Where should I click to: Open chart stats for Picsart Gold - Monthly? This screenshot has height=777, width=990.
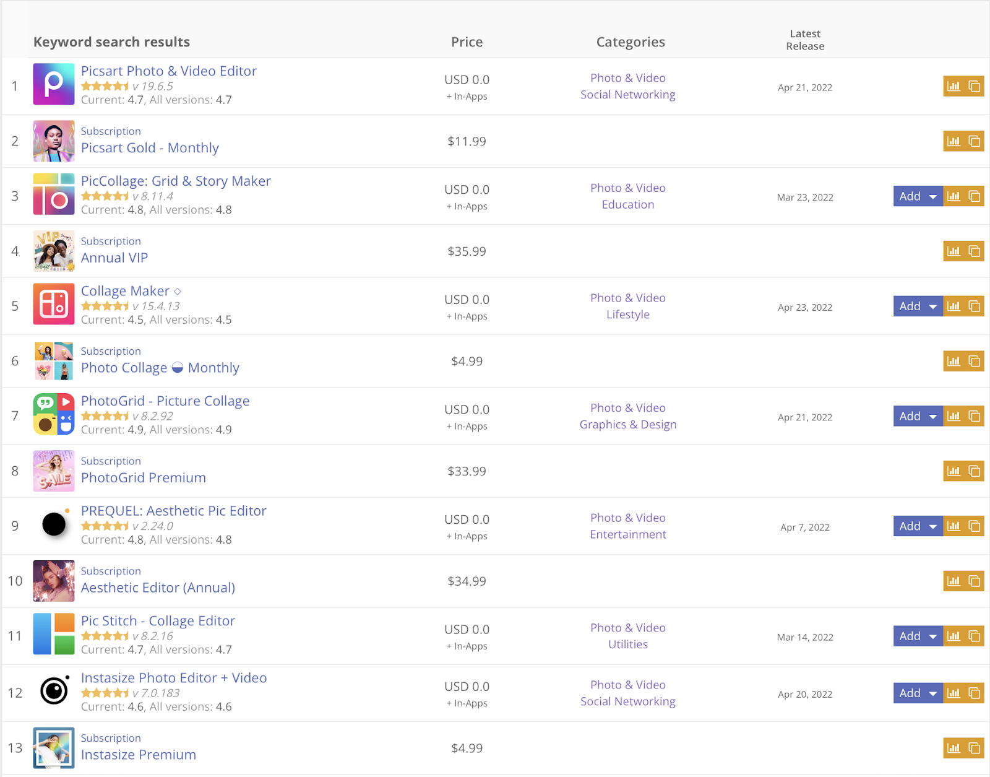953,141
